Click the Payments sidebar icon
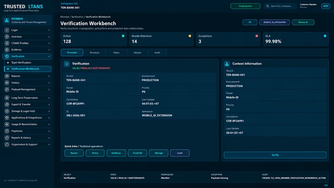The width and height of the screenshot is (334, 188). pyautogui.click(x=7, y=131)
